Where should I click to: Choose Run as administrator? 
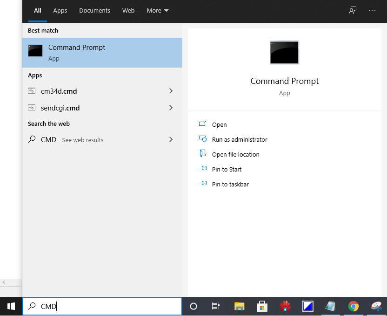[240, 139]
